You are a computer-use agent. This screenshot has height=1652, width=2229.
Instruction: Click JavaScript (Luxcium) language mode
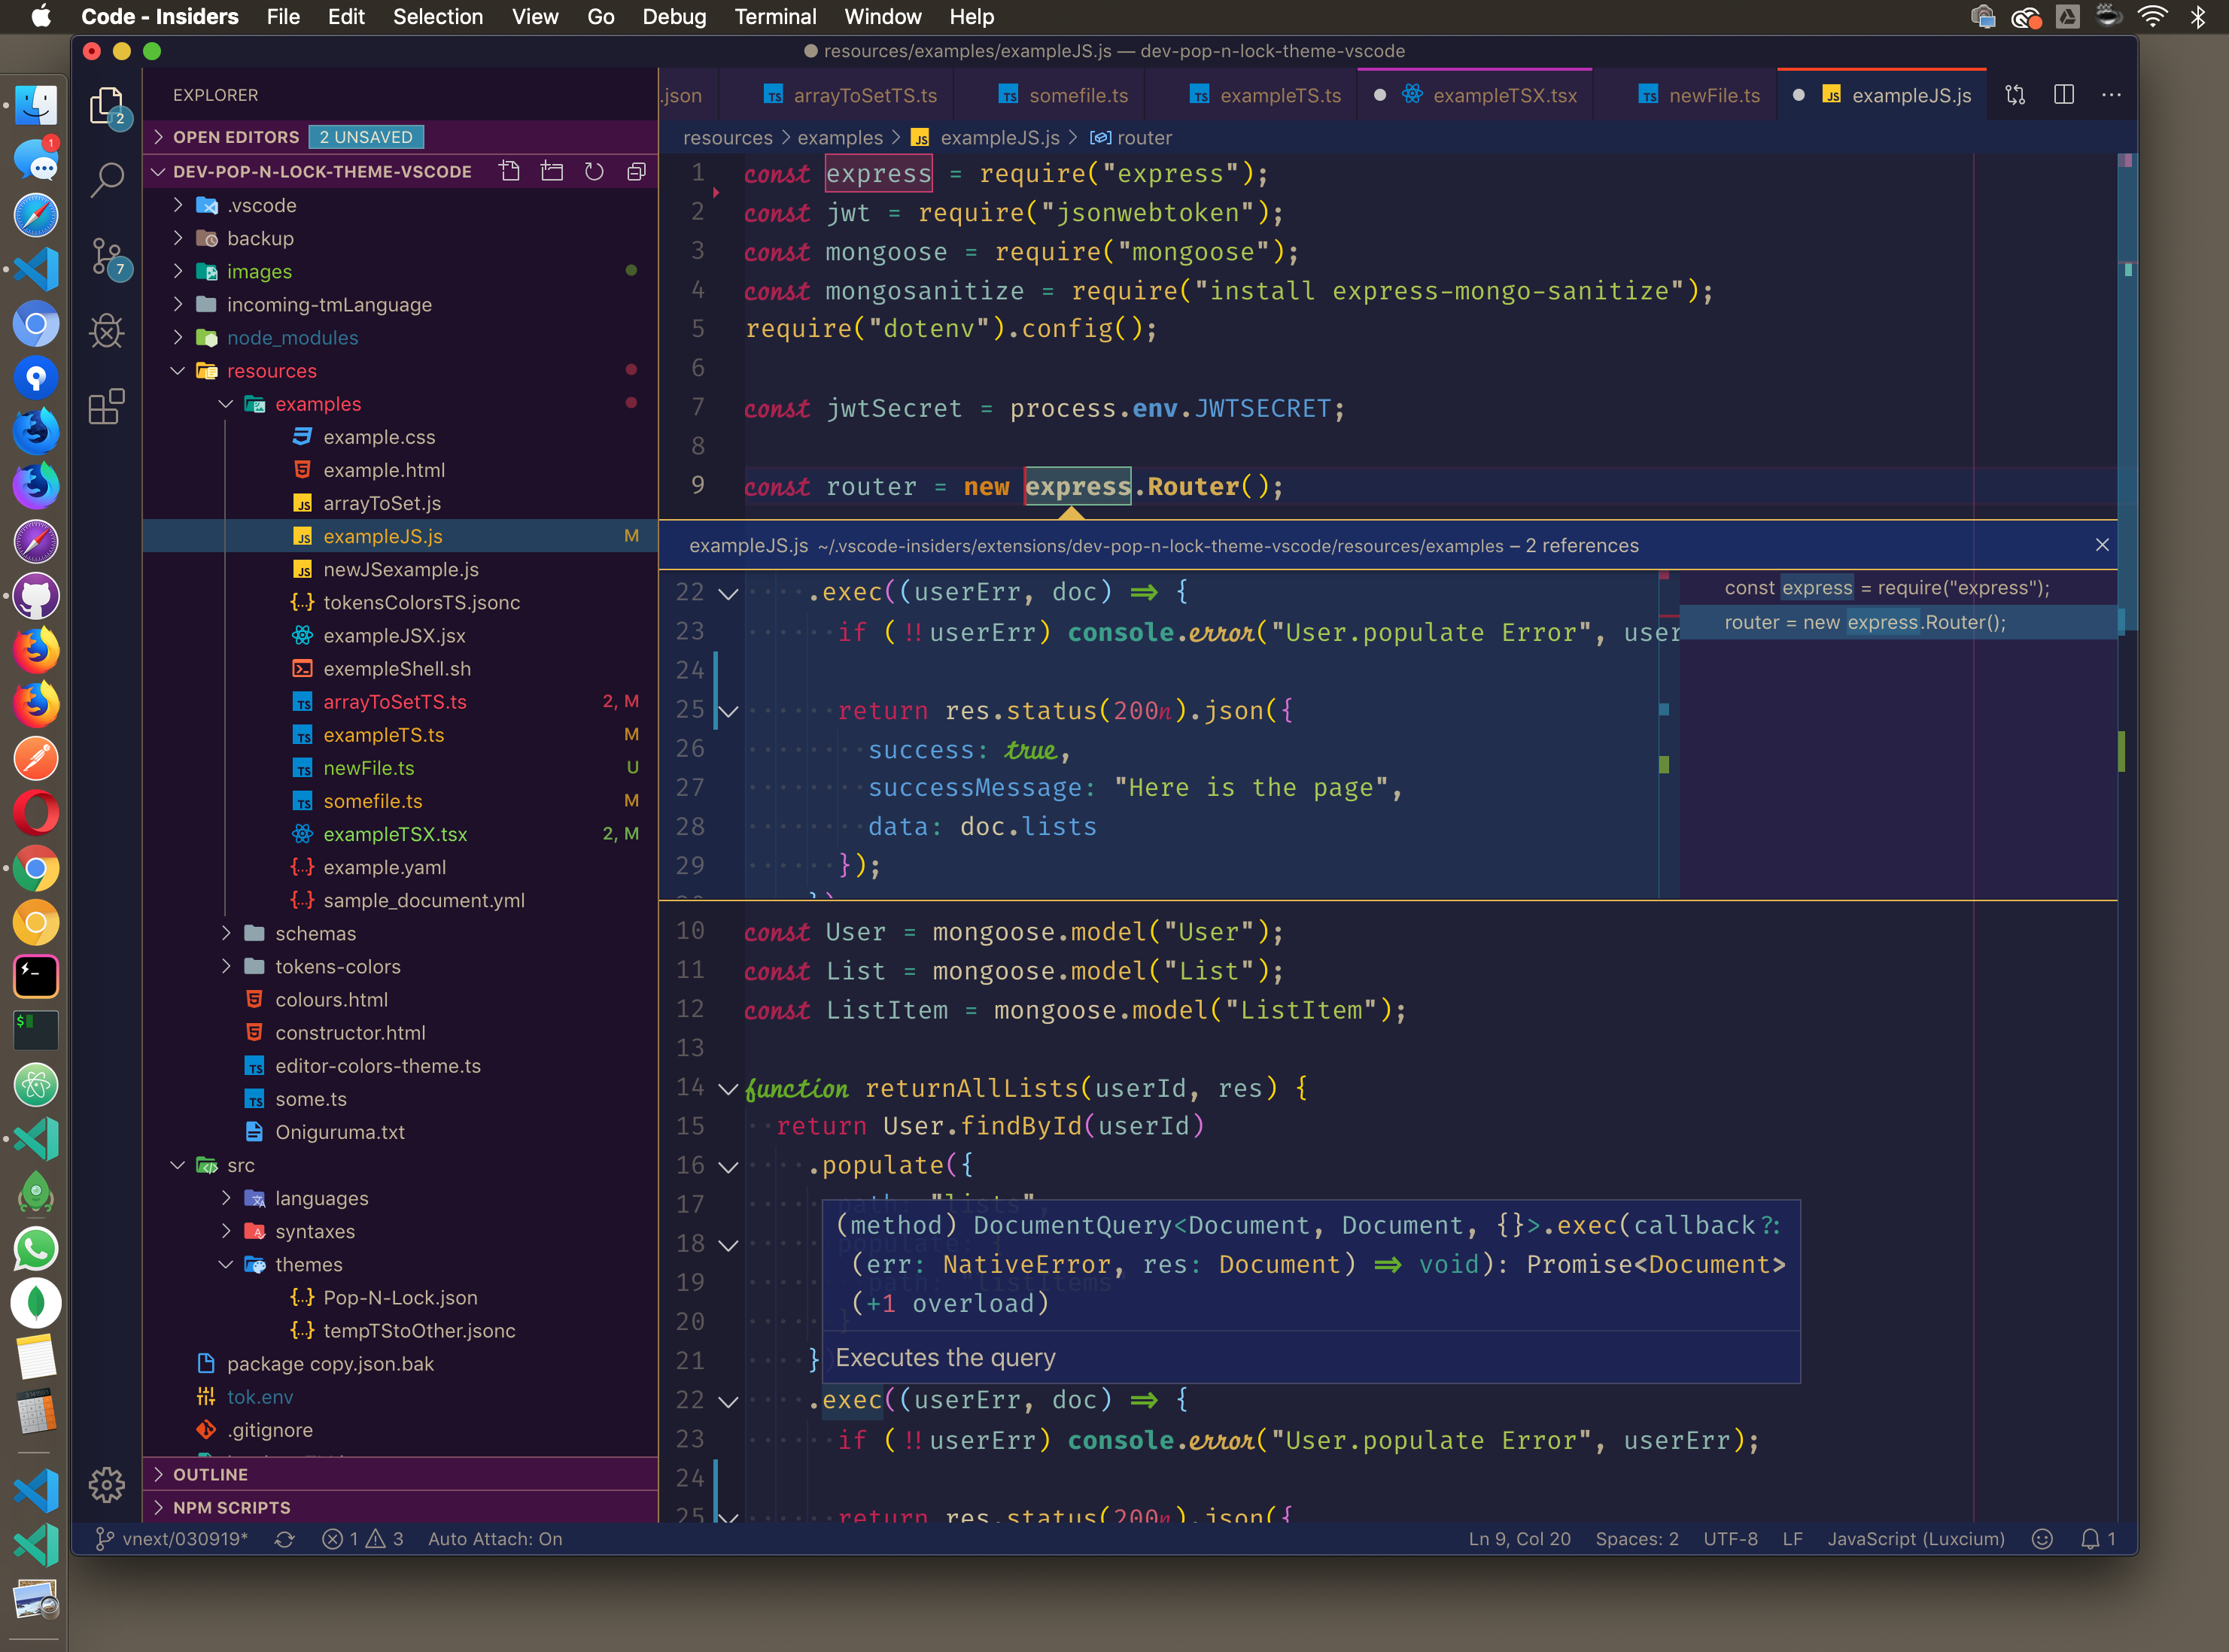pyautogui.click(x=1915, y=1539)
